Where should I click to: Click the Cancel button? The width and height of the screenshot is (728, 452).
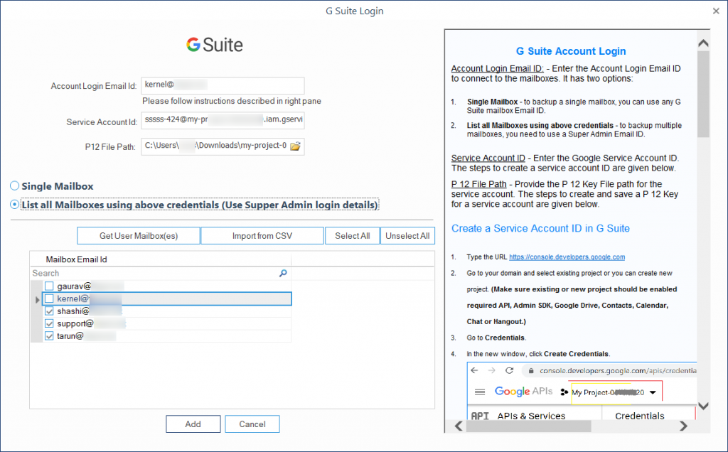tap(252, 424)
